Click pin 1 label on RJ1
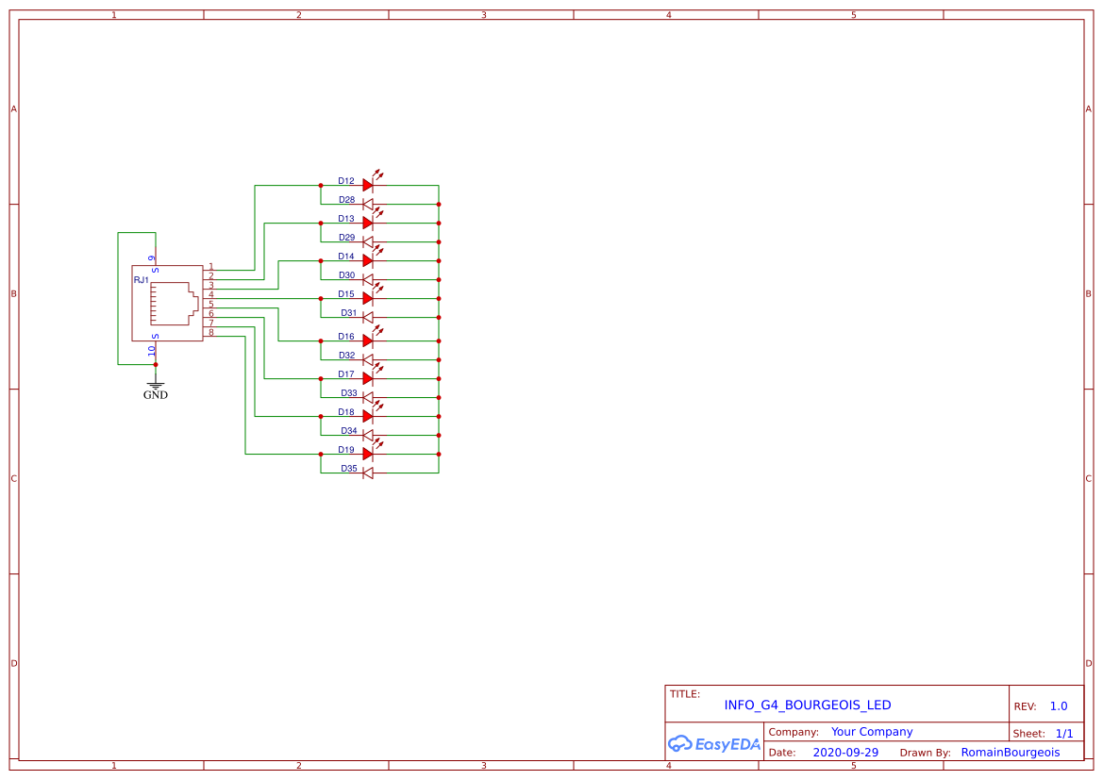The height and width of the screenshot is (780, 1103). pos(209,266)
